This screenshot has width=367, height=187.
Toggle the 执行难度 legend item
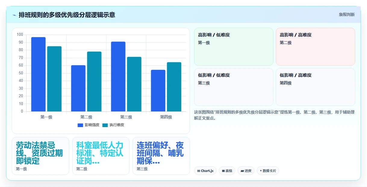(x=113, y=125)
